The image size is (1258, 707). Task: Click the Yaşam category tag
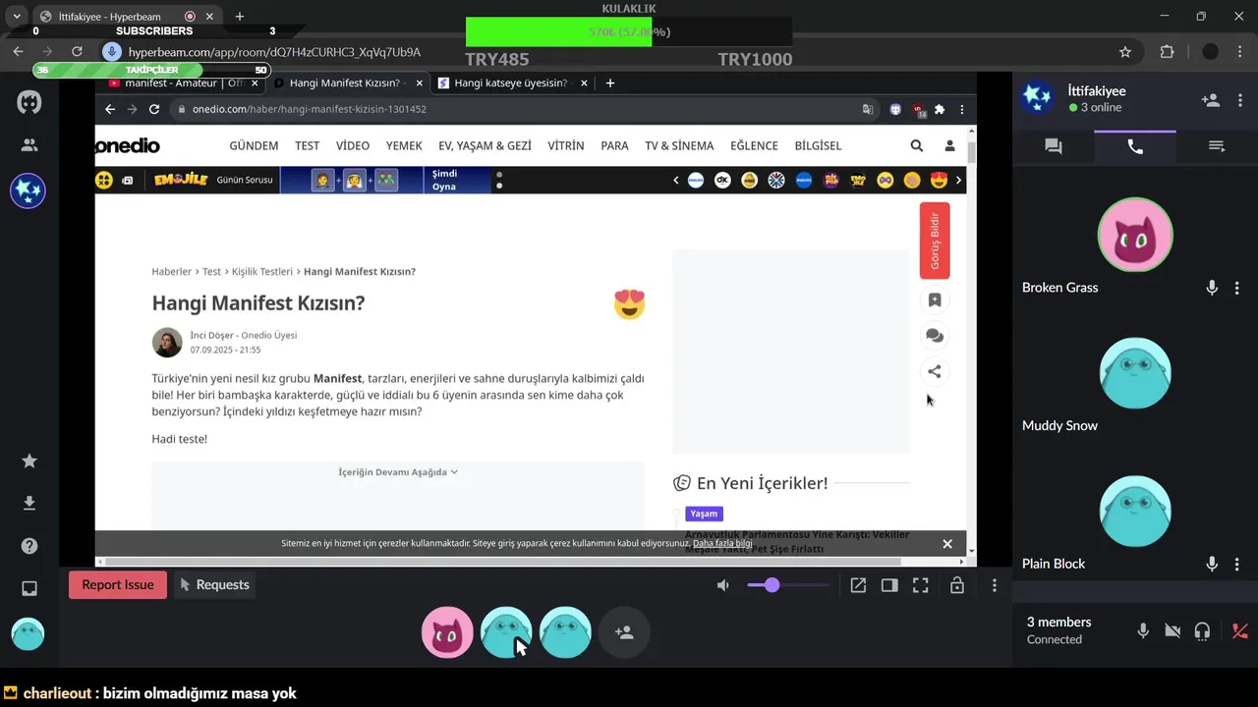pyautogui.click(x=704, y=514)
